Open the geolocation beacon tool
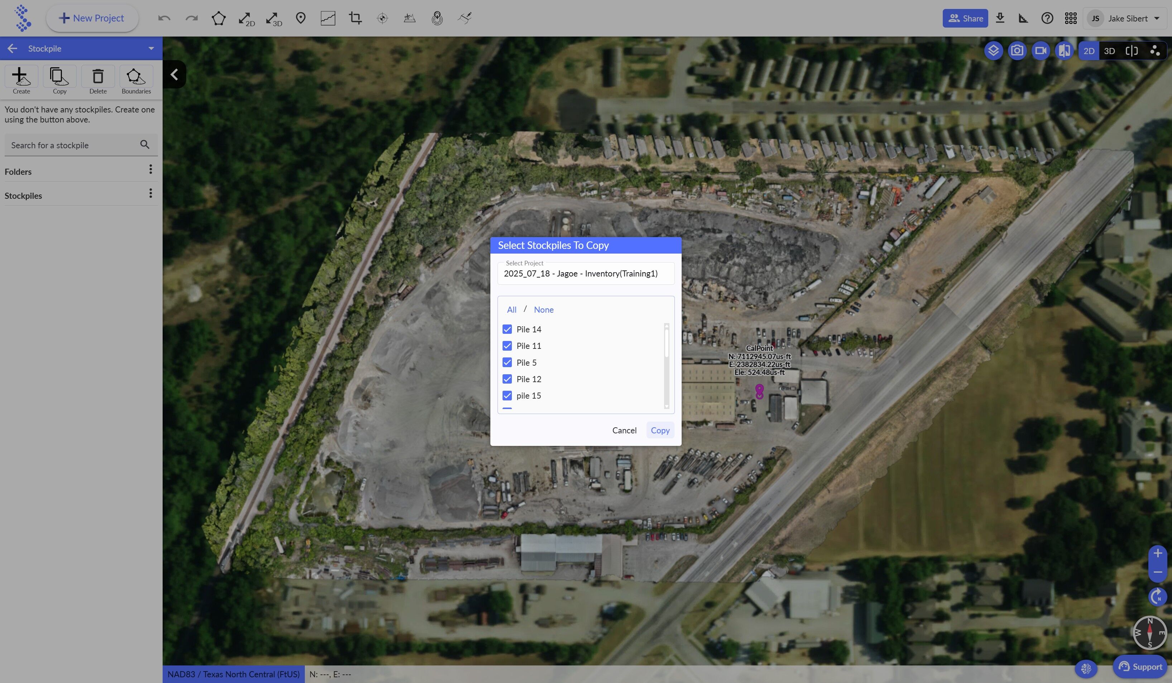 [x=437, y=18]
